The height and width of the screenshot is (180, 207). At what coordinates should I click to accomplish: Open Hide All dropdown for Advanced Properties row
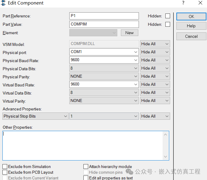coord(155,116)
